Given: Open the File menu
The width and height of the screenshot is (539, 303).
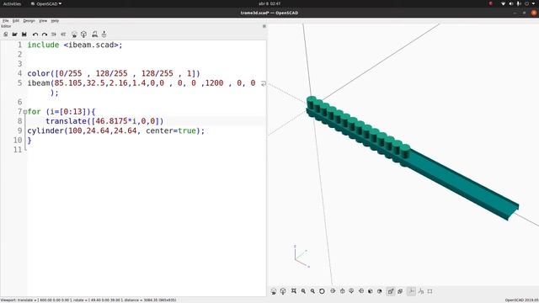Looking at the screenshot, I should point(6,21).
